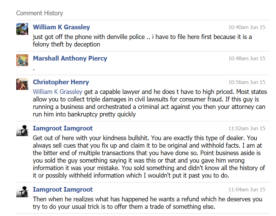Click the 11:02am Jun 15 timestamp
This screenshot has width=276, height=216.
[247, 129]
